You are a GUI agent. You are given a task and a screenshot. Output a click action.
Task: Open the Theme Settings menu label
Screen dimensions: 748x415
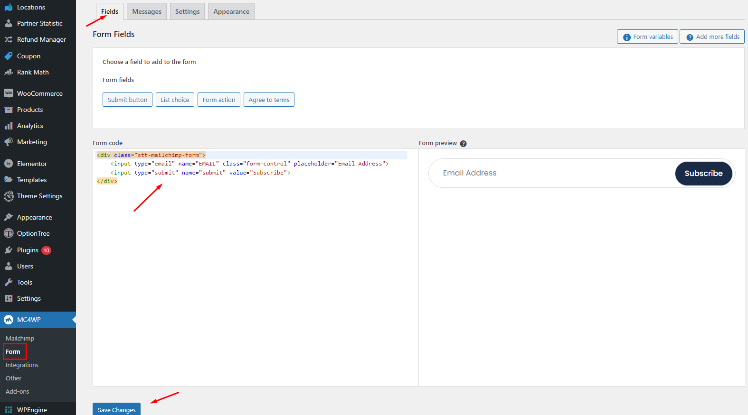pos(40,196)
